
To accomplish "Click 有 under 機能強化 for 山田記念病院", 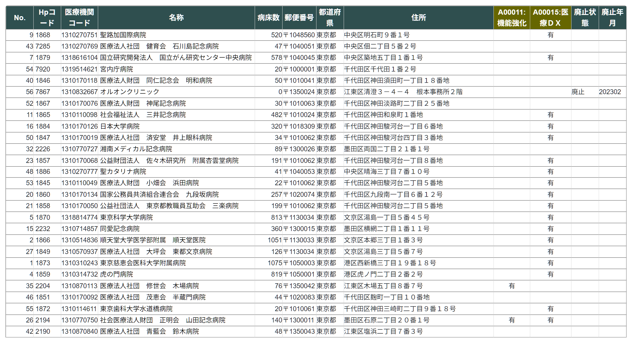I will point(512,320).
